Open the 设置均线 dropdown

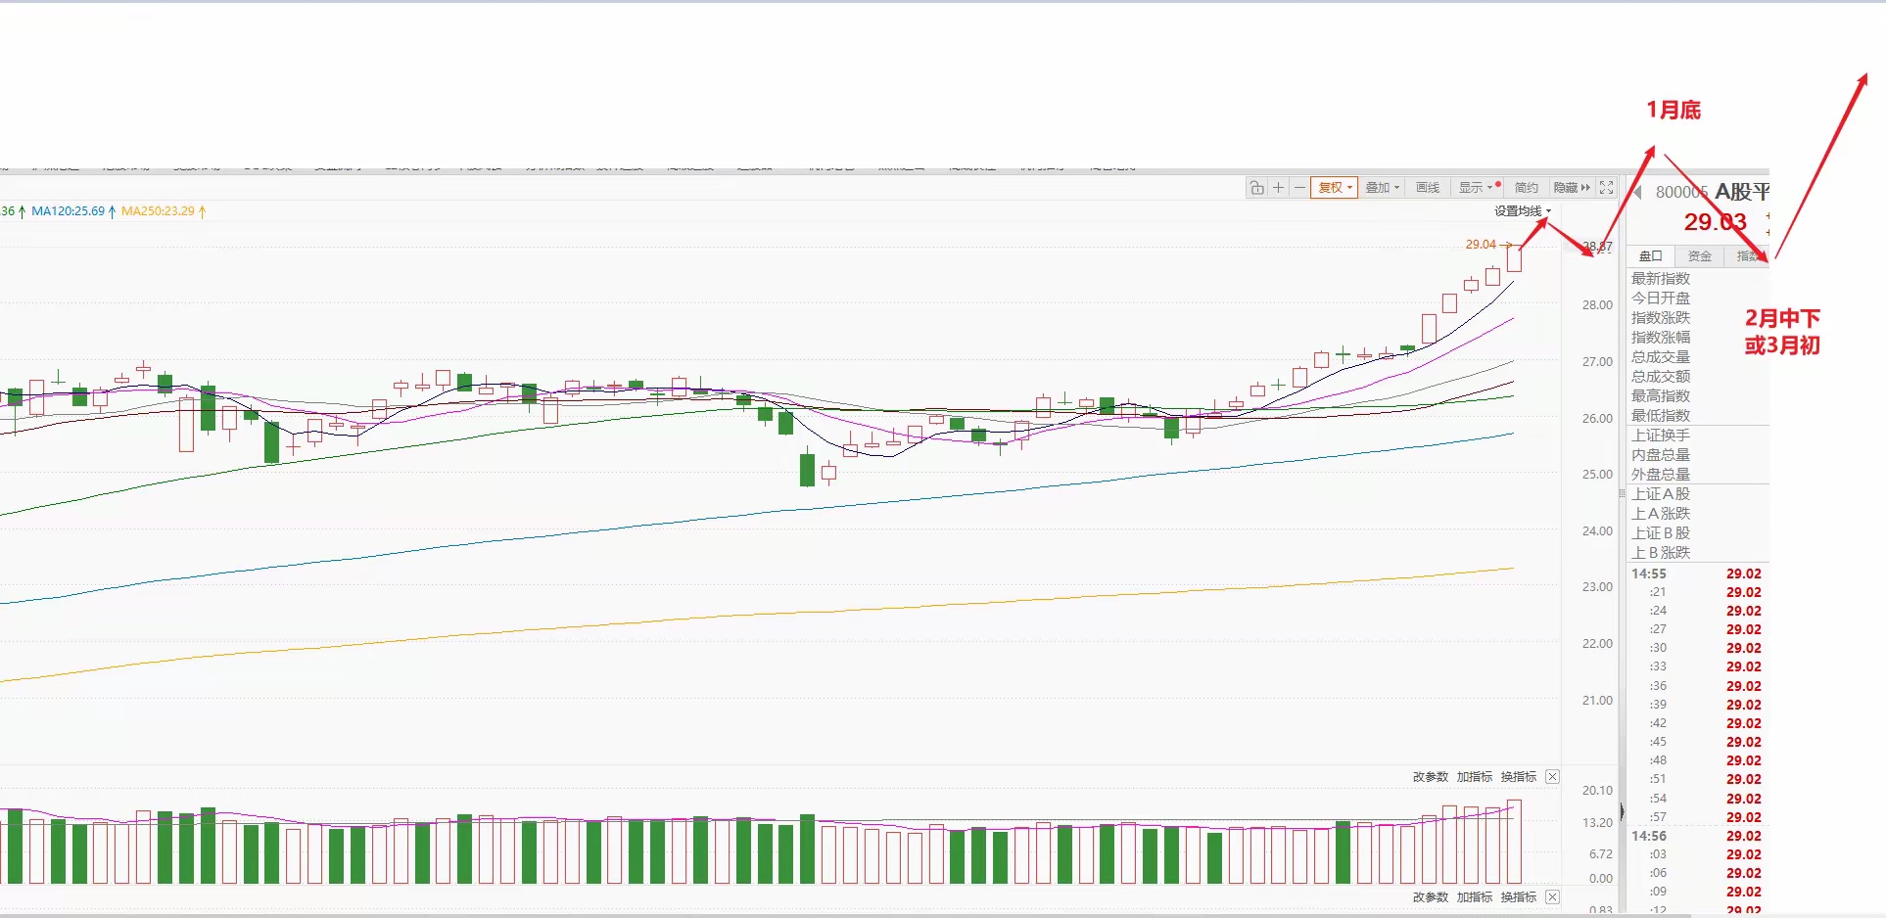pyautogui.click(x=1522, y=211)
